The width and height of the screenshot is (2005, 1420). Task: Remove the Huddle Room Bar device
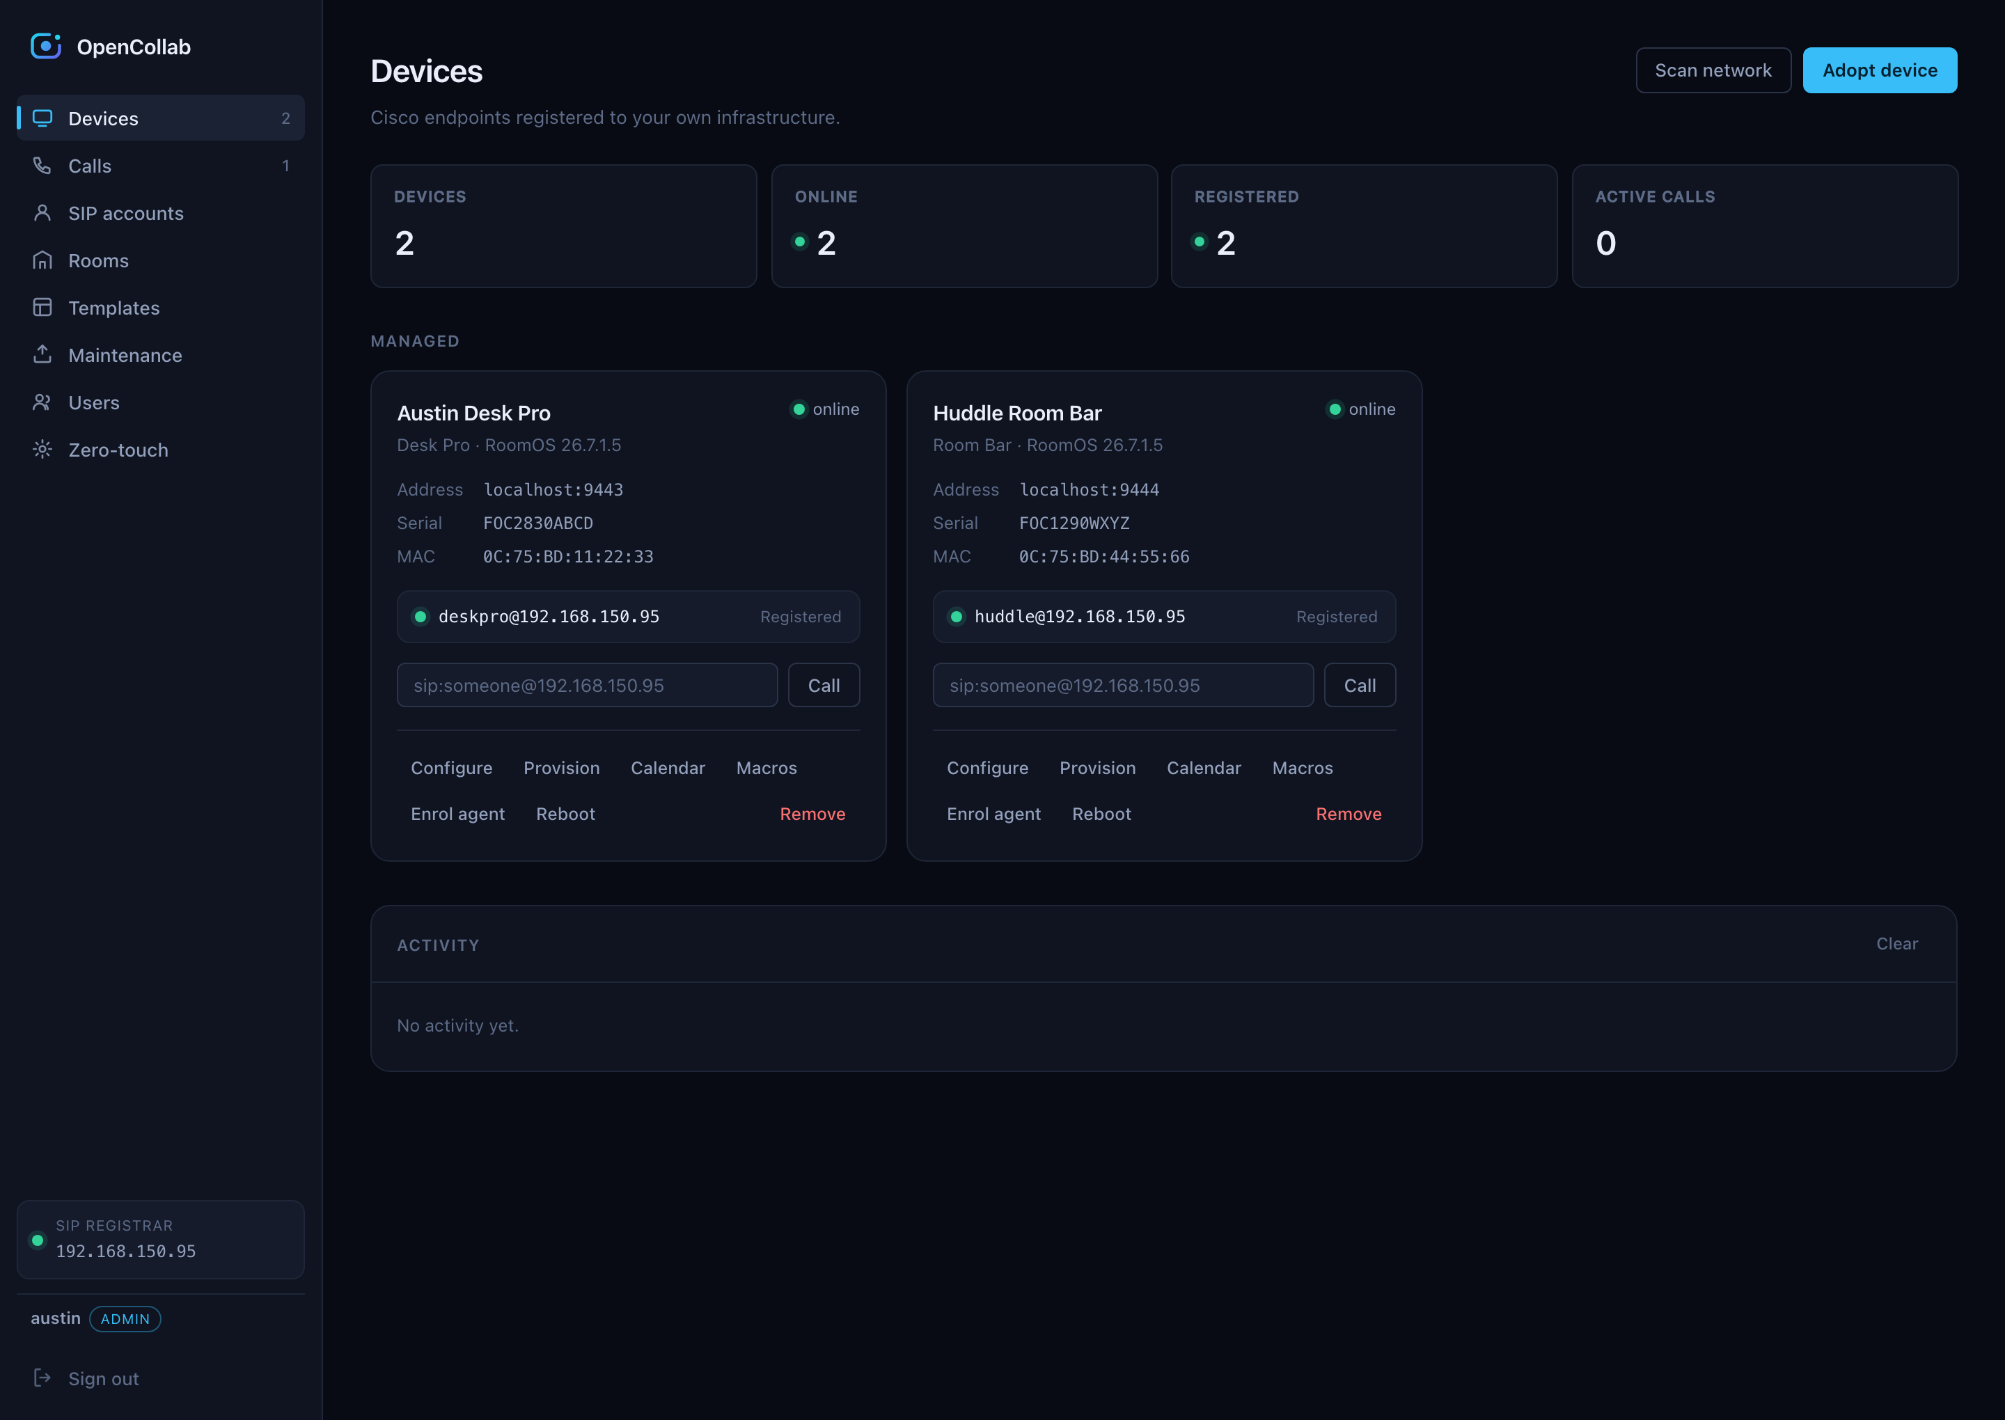pyautogui.click(x=1349, y=813)
